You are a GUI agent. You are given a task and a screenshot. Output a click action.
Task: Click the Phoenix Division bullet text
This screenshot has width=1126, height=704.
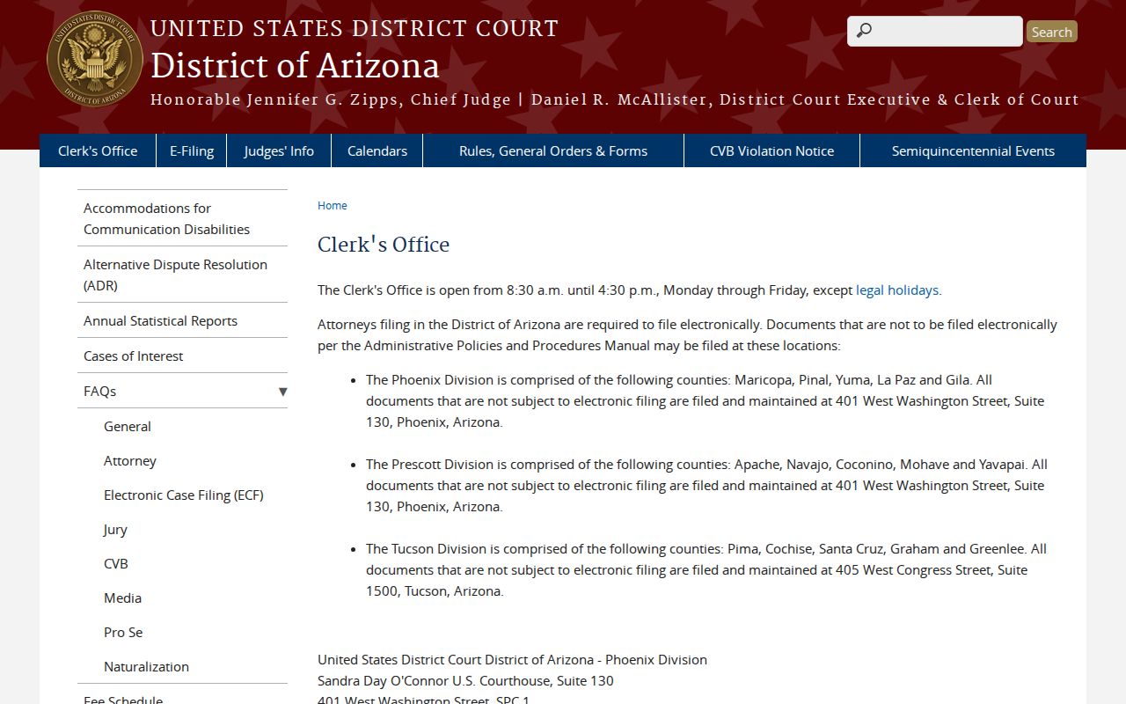[x=706, y=400]
